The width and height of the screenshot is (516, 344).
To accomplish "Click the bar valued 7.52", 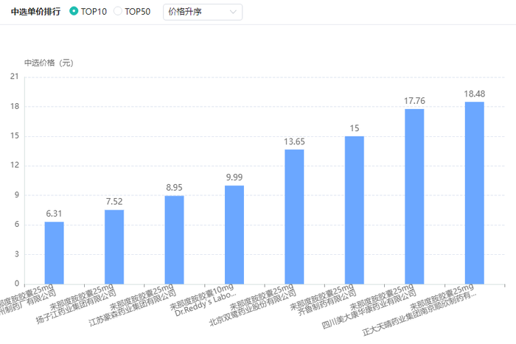I will 114,247.
